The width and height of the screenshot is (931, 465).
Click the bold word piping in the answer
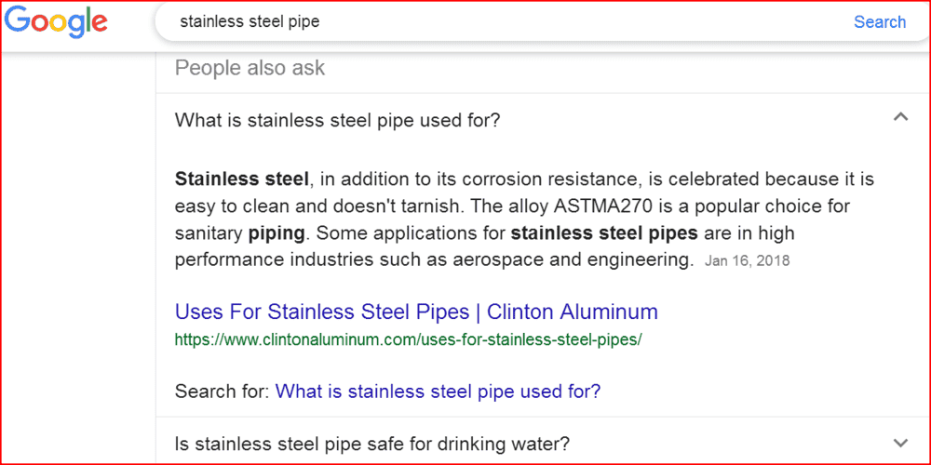pos(277,233)
